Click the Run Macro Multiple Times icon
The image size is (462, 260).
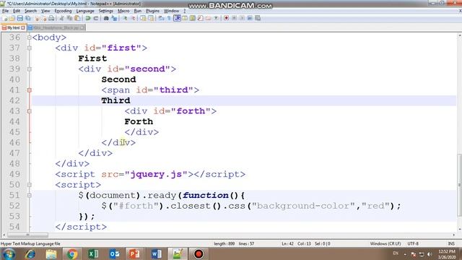[x=250, y=18]
